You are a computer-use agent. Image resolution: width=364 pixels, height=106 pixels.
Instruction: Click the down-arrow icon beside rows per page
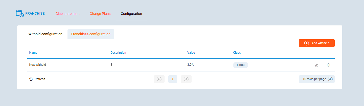point(330,79)
